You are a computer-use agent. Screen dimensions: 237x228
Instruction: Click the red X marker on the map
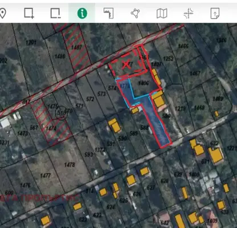(126, 64)
